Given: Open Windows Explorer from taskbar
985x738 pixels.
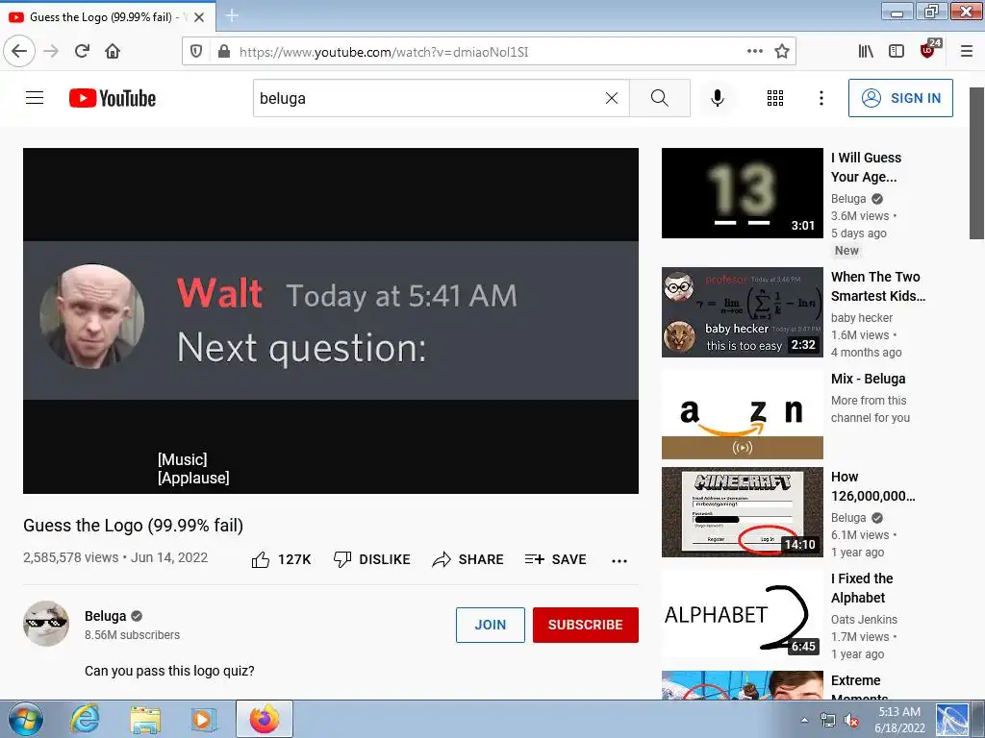Looking at the screenshot, I should [145, 719].
